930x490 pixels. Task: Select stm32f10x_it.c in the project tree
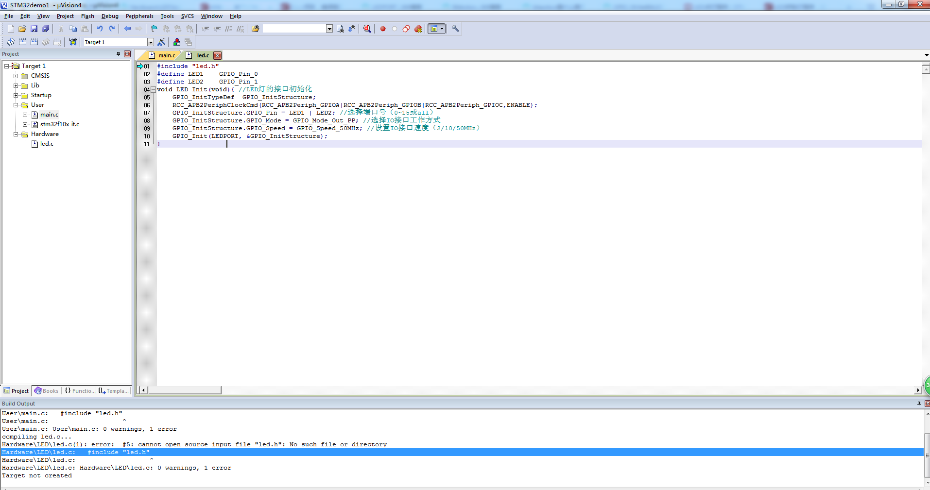click(60, 124)
